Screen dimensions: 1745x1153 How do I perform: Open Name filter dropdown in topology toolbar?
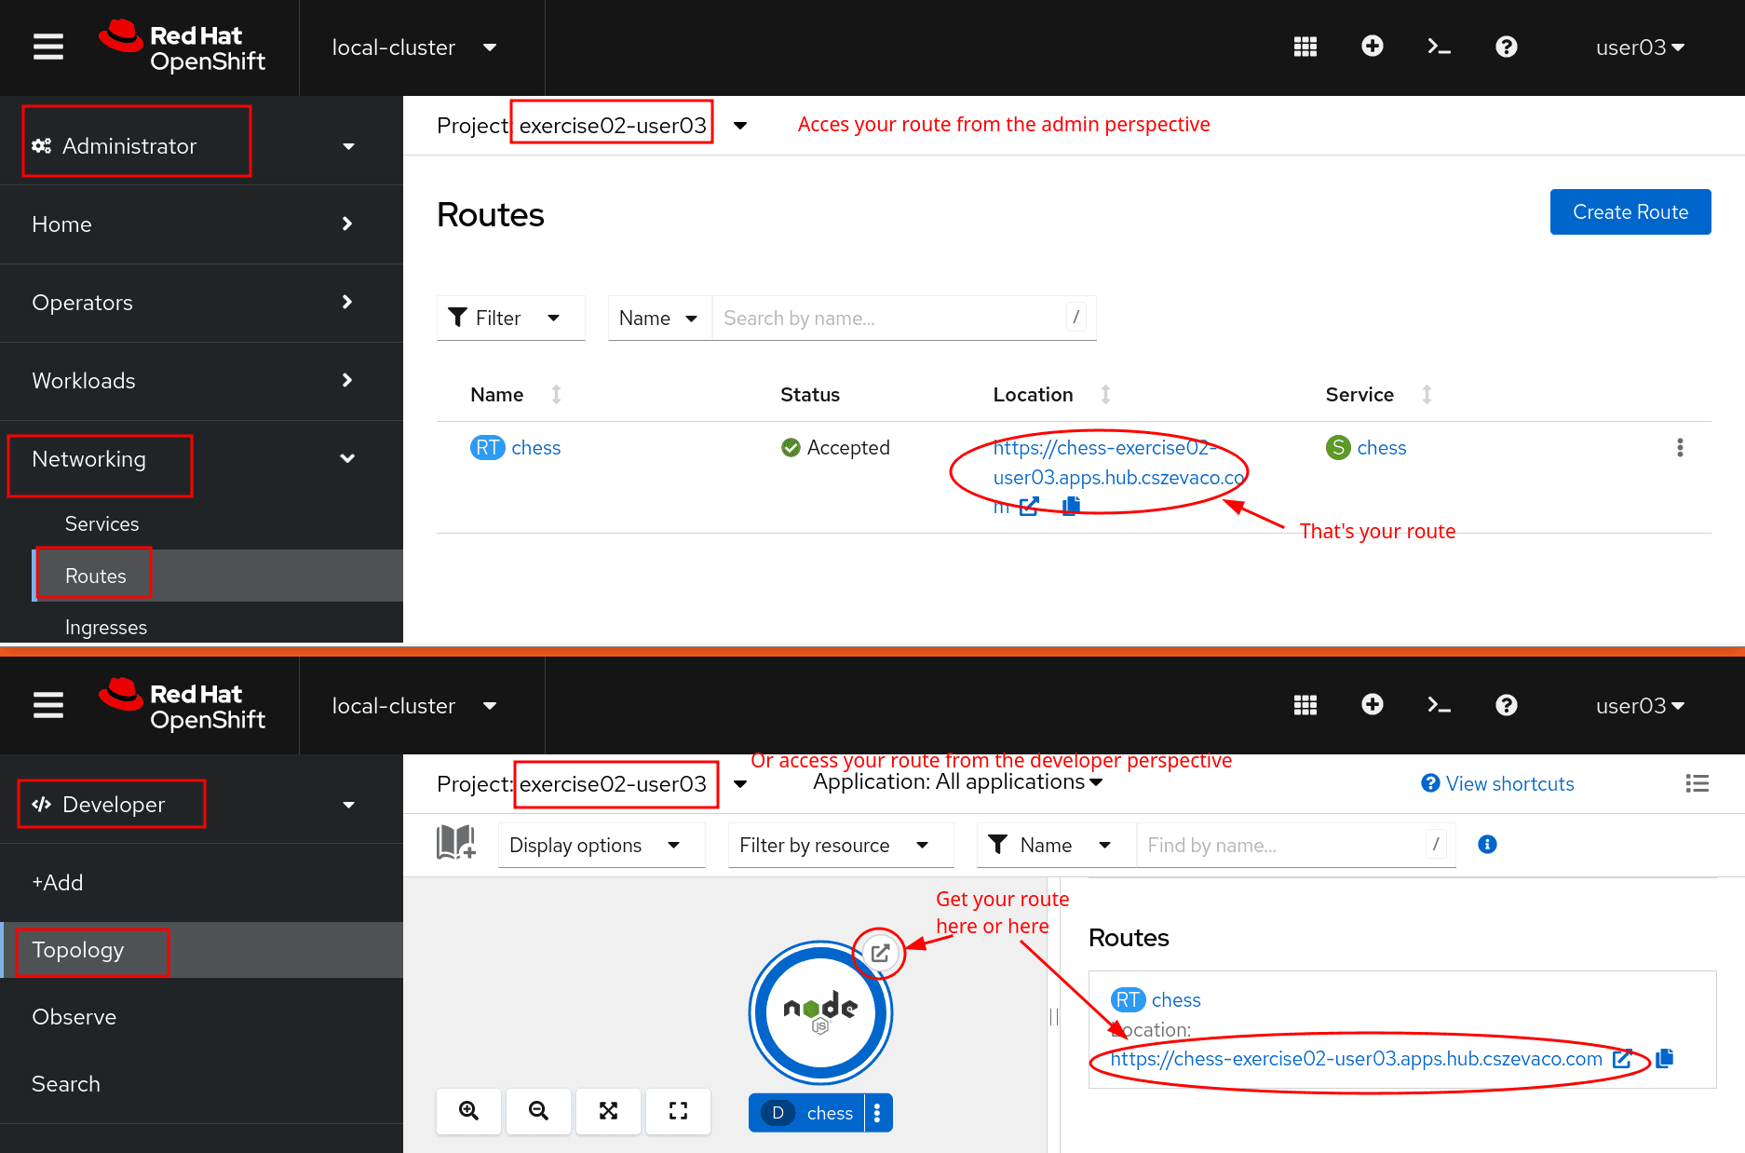point(1056,846)
